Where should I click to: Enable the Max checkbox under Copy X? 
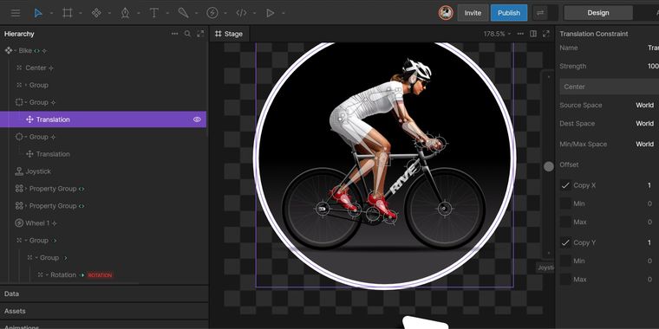click(x=565, y=222)
